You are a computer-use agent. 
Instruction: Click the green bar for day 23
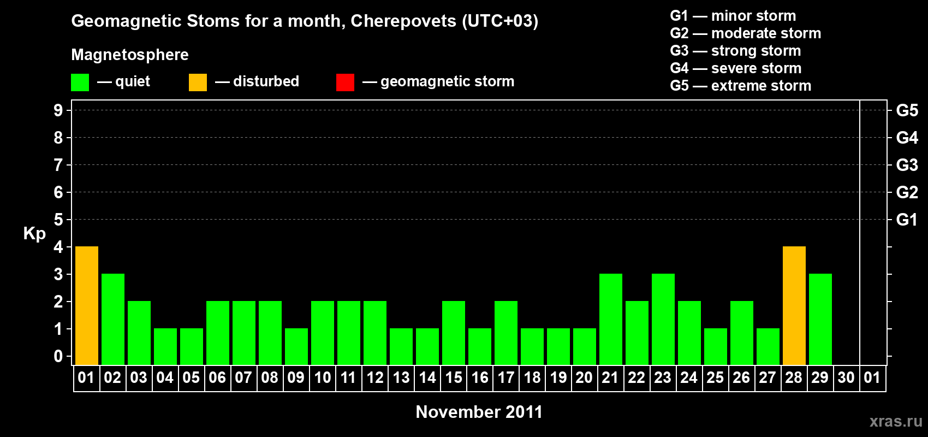click(x=663, y=320)
